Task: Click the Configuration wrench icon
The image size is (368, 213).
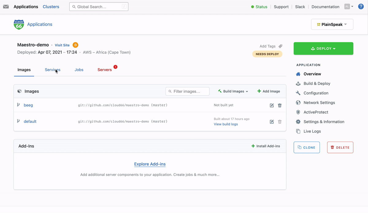Action: pyautogui.click(x=298, y=93)
